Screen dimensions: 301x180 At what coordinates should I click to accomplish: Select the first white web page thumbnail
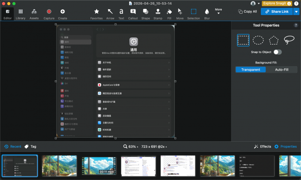(x=139, y=166)
